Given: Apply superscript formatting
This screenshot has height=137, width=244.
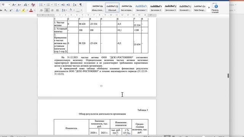Looking at the screenshot, I should 11,10.
